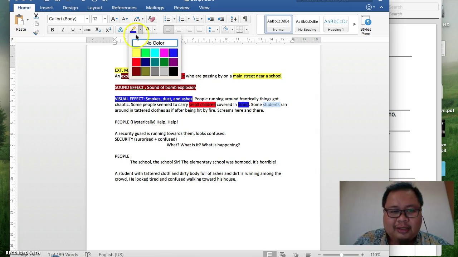The height and width of the screenshot is (257, 458).
Task: Toggle paragraph marks display
Action: pyautogui.click(x=245, y=19)
